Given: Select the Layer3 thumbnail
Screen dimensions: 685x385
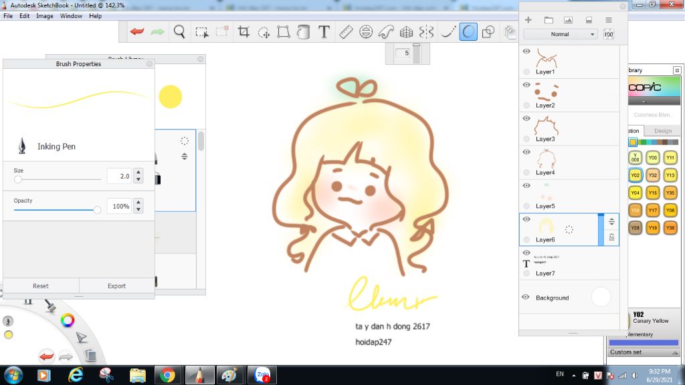Looking at the screenshot, I should pos(547,126).
